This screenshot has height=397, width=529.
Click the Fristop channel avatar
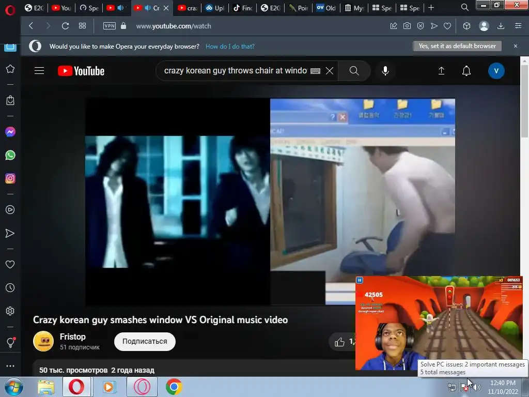(43, 341)
